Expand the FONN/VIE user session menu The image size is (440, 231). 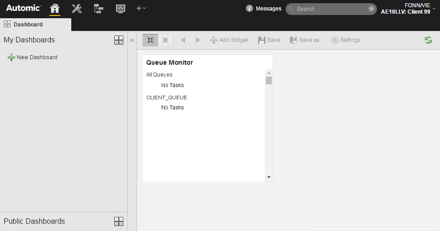(x=408, y=9)
